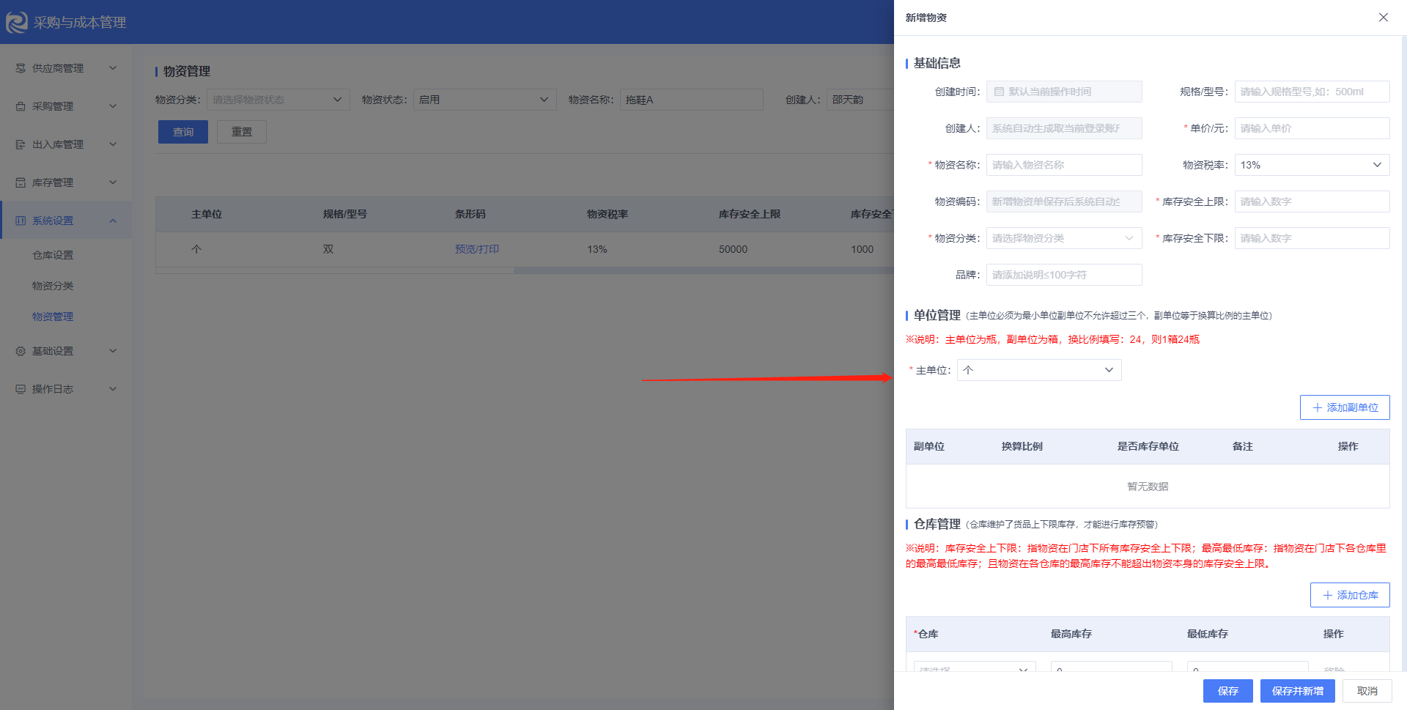Image resolution: width=1407 pixels, height=710 pixels.
Task: Click the 系统设置 sidebar icon
Action: pyautogui.click(x=21, y=221)
